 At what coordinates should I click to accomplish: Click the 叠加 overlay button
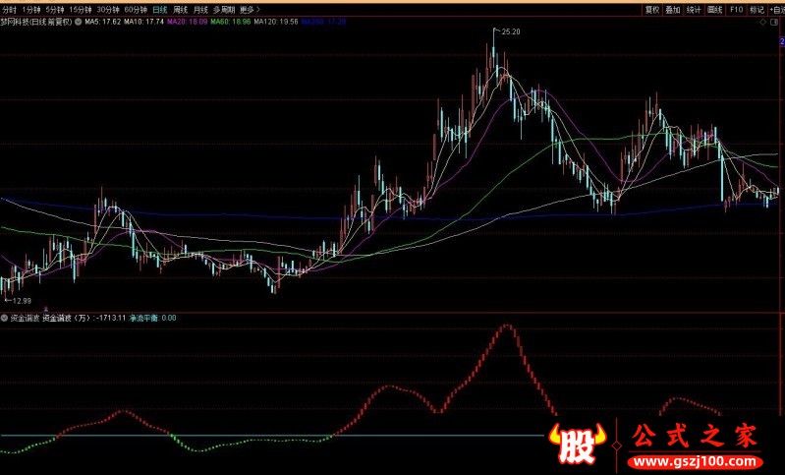click(673, 10)
